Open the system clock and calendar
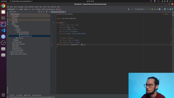This screenshot has width=174, height=98. pyautogui.click(x=90, y=1)
